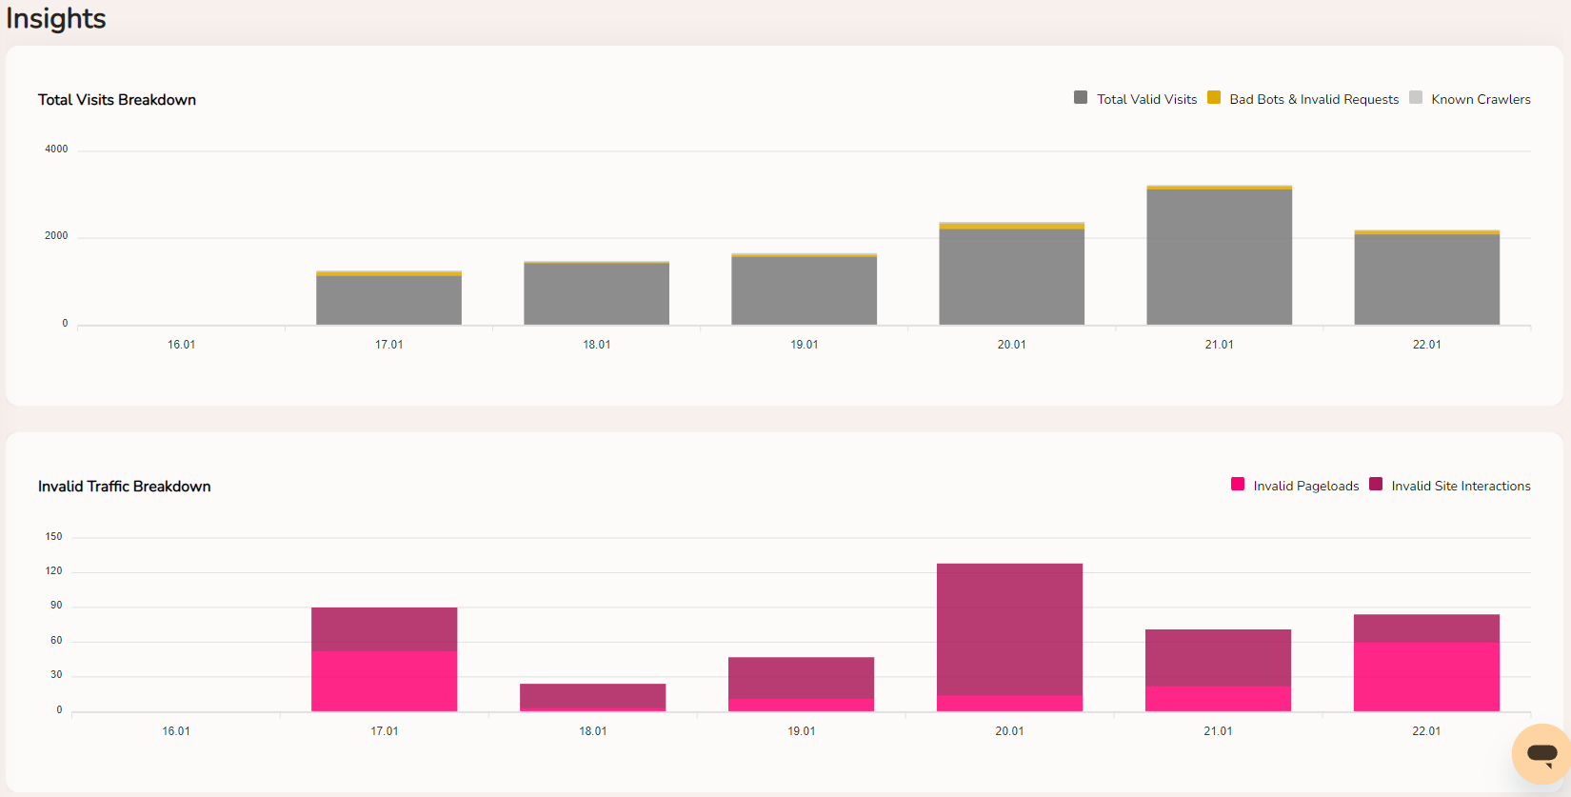Screen dimensions: 1571x797
Task: Click the Insights page heading
Action: (56, 18)
